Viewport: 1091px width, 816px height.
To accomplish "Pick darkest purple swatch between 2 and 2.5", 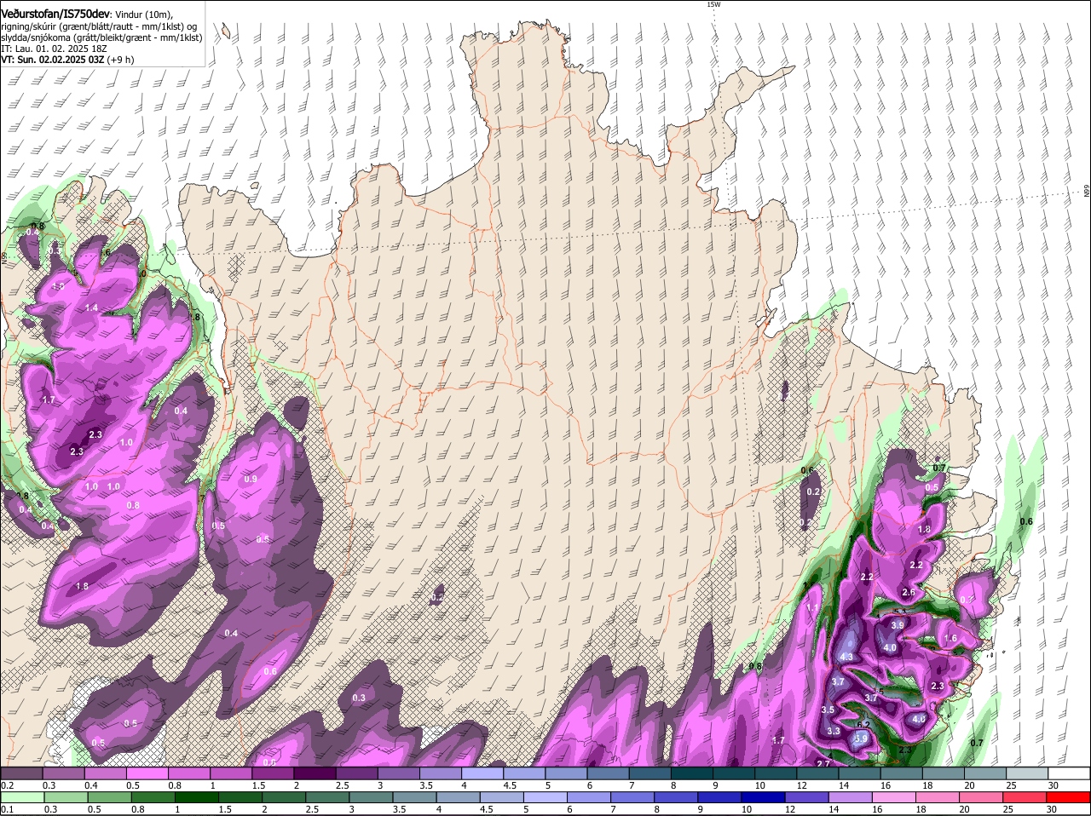I will pyautogui.click(x=315, y=773).
